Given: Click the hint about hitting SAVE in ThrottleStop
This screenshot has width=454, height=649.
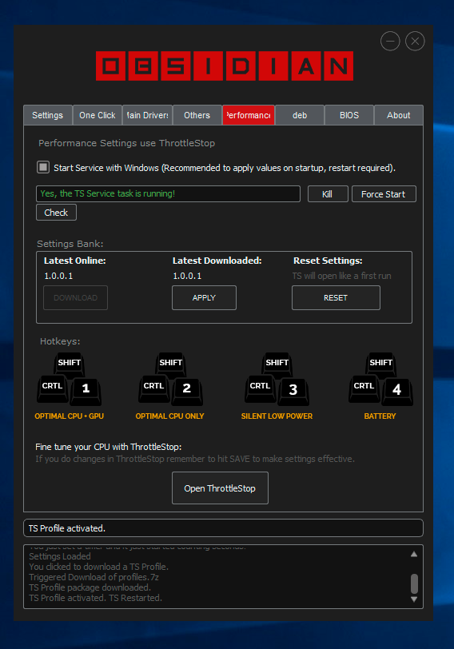Looking at the screenshot, I should 195,459.
